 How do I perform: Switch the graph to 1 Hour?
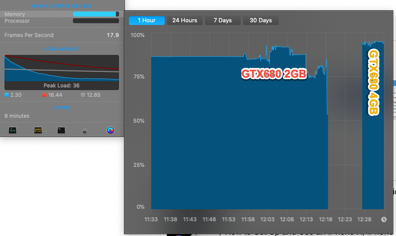point(147,21)
